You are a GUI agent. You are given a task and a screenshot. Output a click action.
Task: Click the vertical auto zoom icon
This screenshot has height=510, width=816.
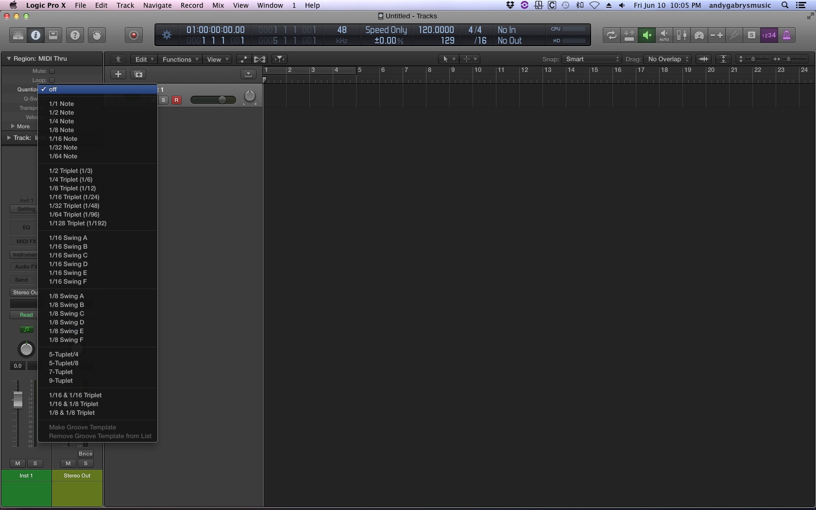[x=723, y=59]
